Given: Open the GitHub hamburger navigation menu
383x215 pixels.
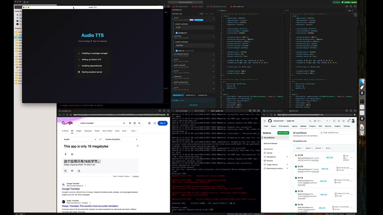Looking at the screenshot, I should [x=265, y=121].
